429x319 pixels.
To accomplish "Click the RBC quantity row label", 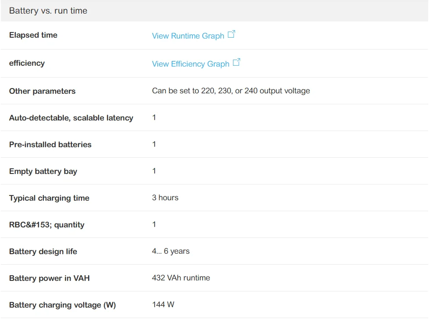I will [x=46, y=225].
